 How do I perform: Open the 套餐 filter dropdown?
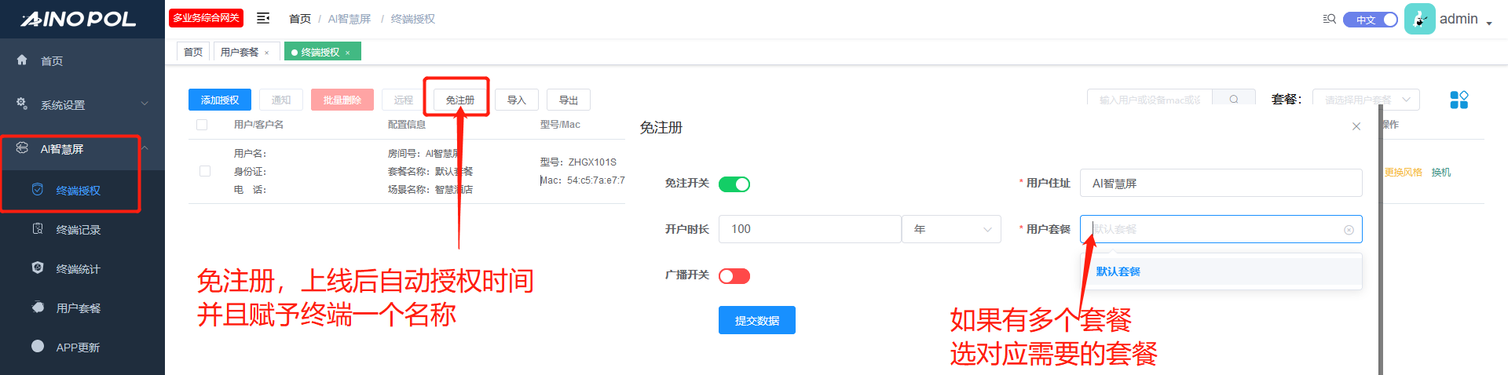coord(1366,100)
